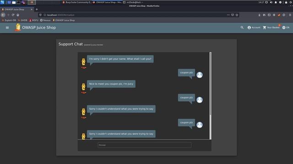Image resolution: width=293 pixels, height=164 pixels.
Task: Click the Firefox account icon in the toolbar
Action: coord(274,15)
